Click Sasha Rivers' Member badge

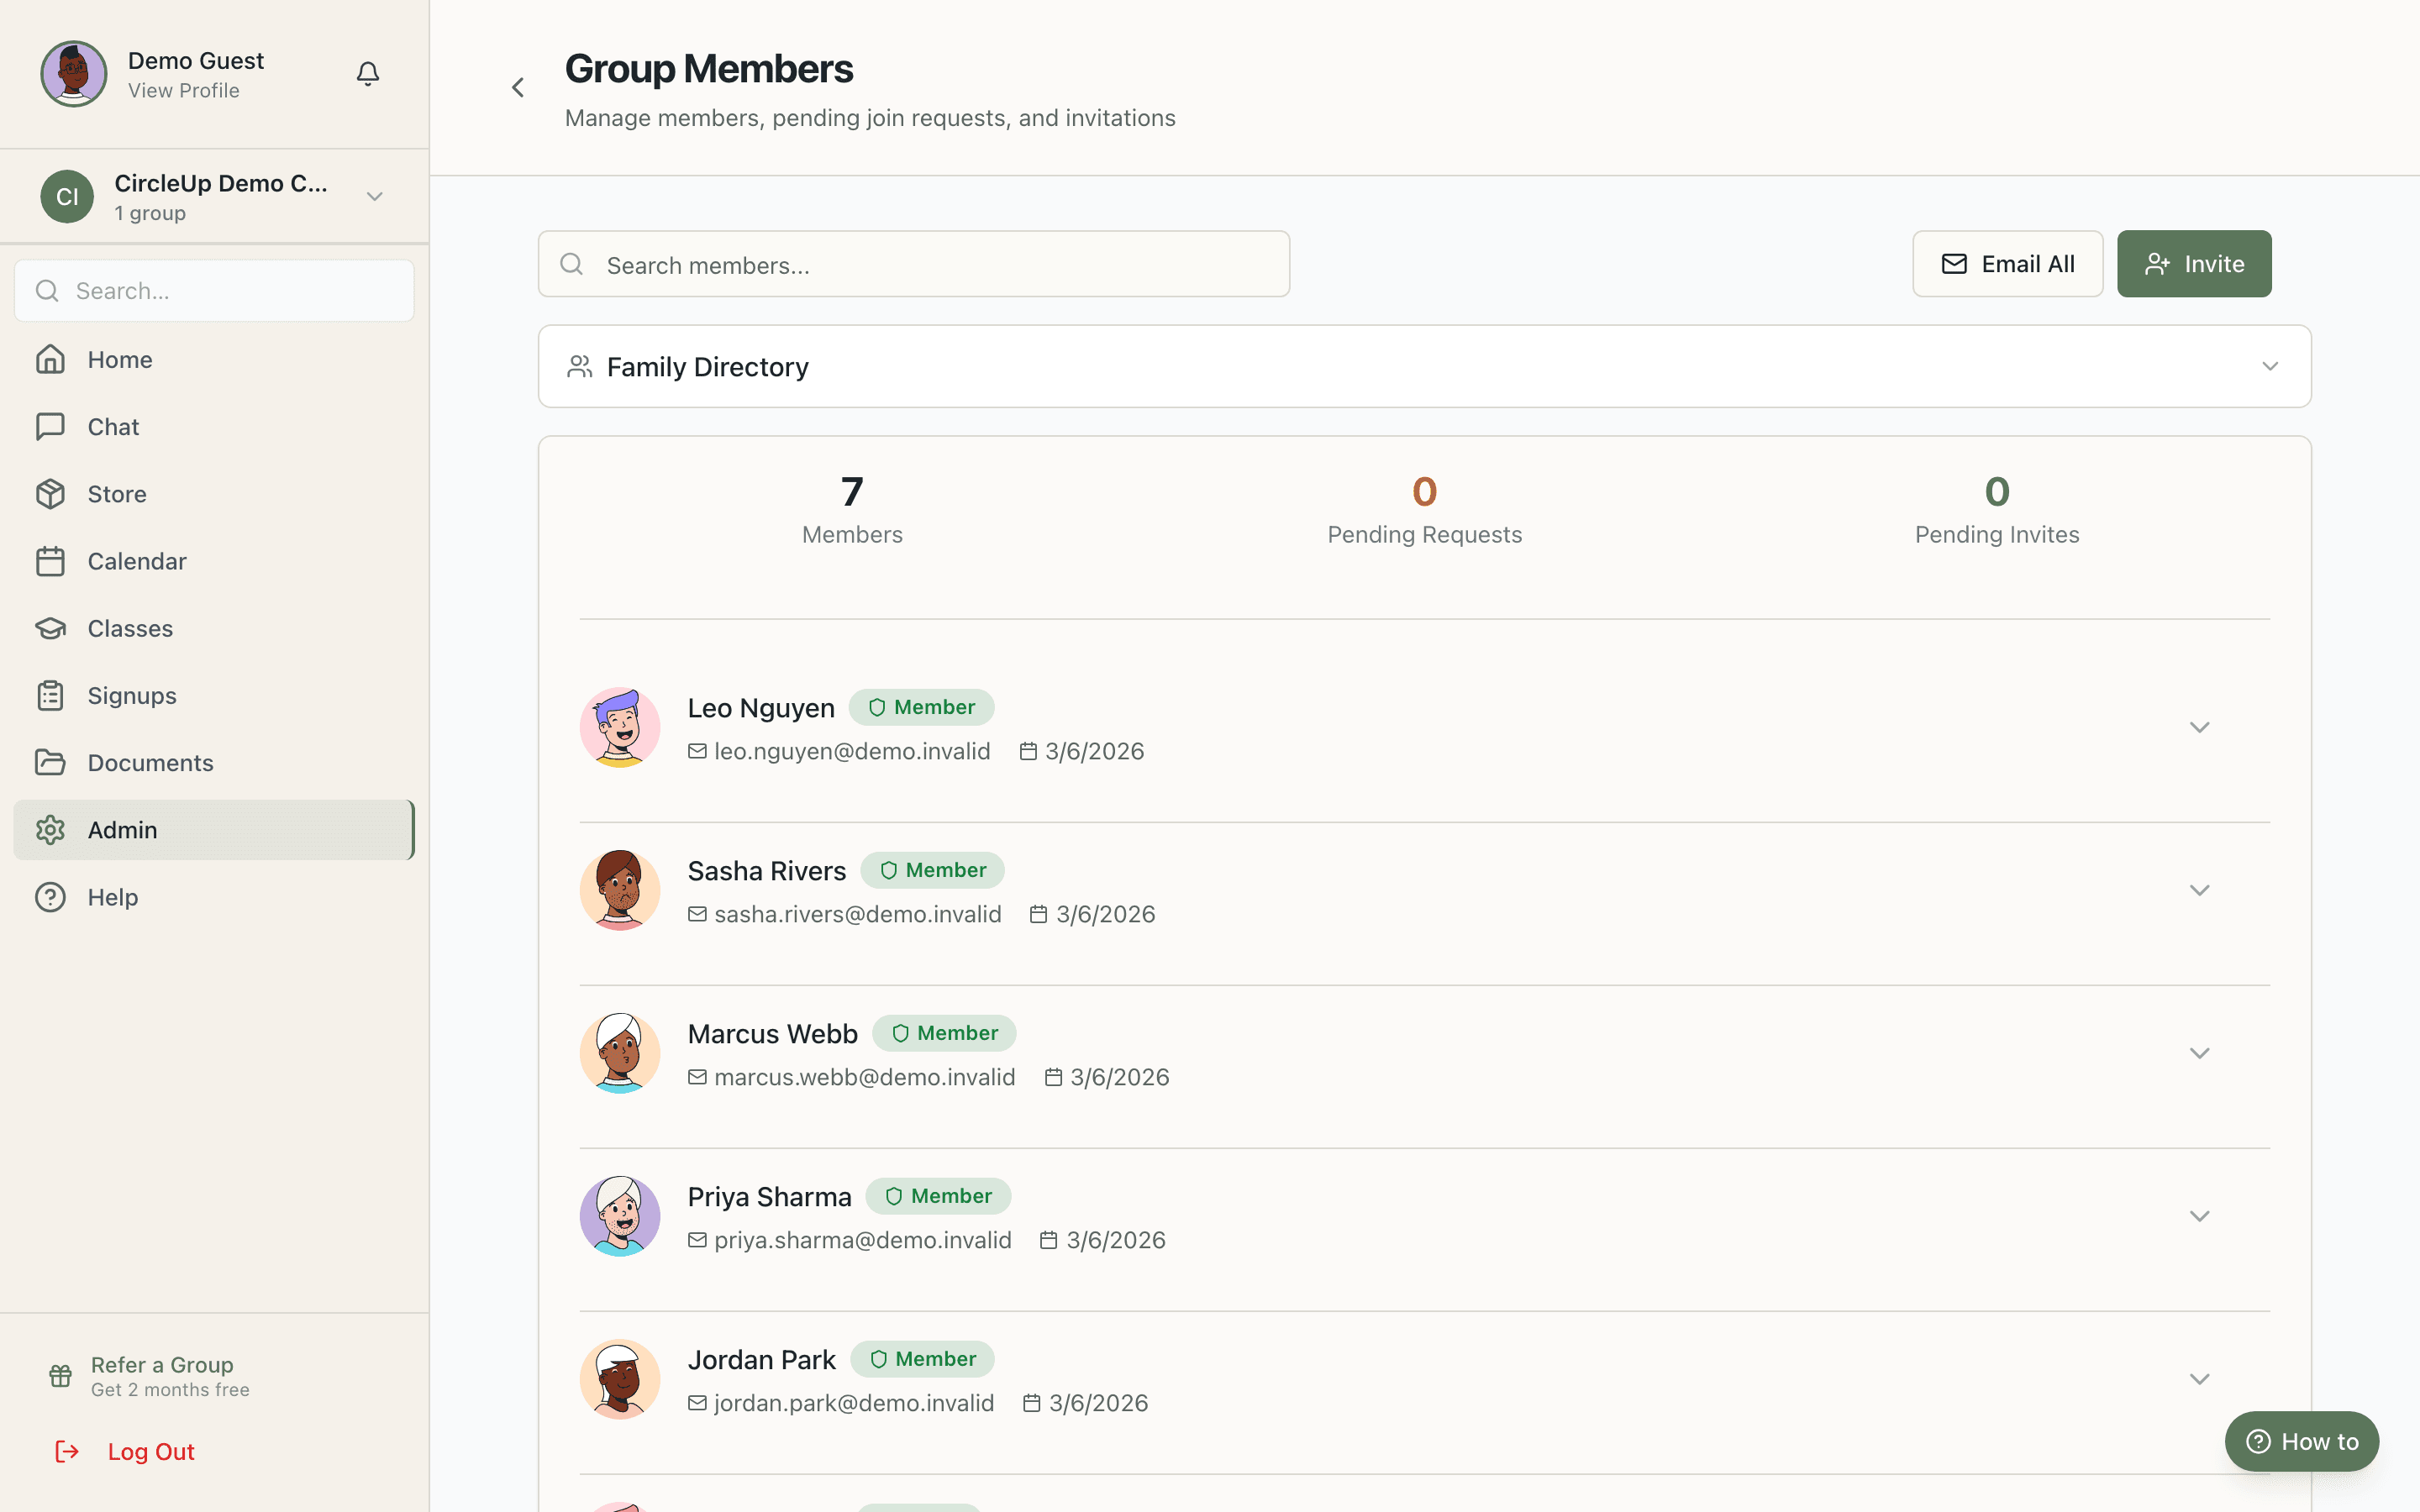click(x=933, y=870)
